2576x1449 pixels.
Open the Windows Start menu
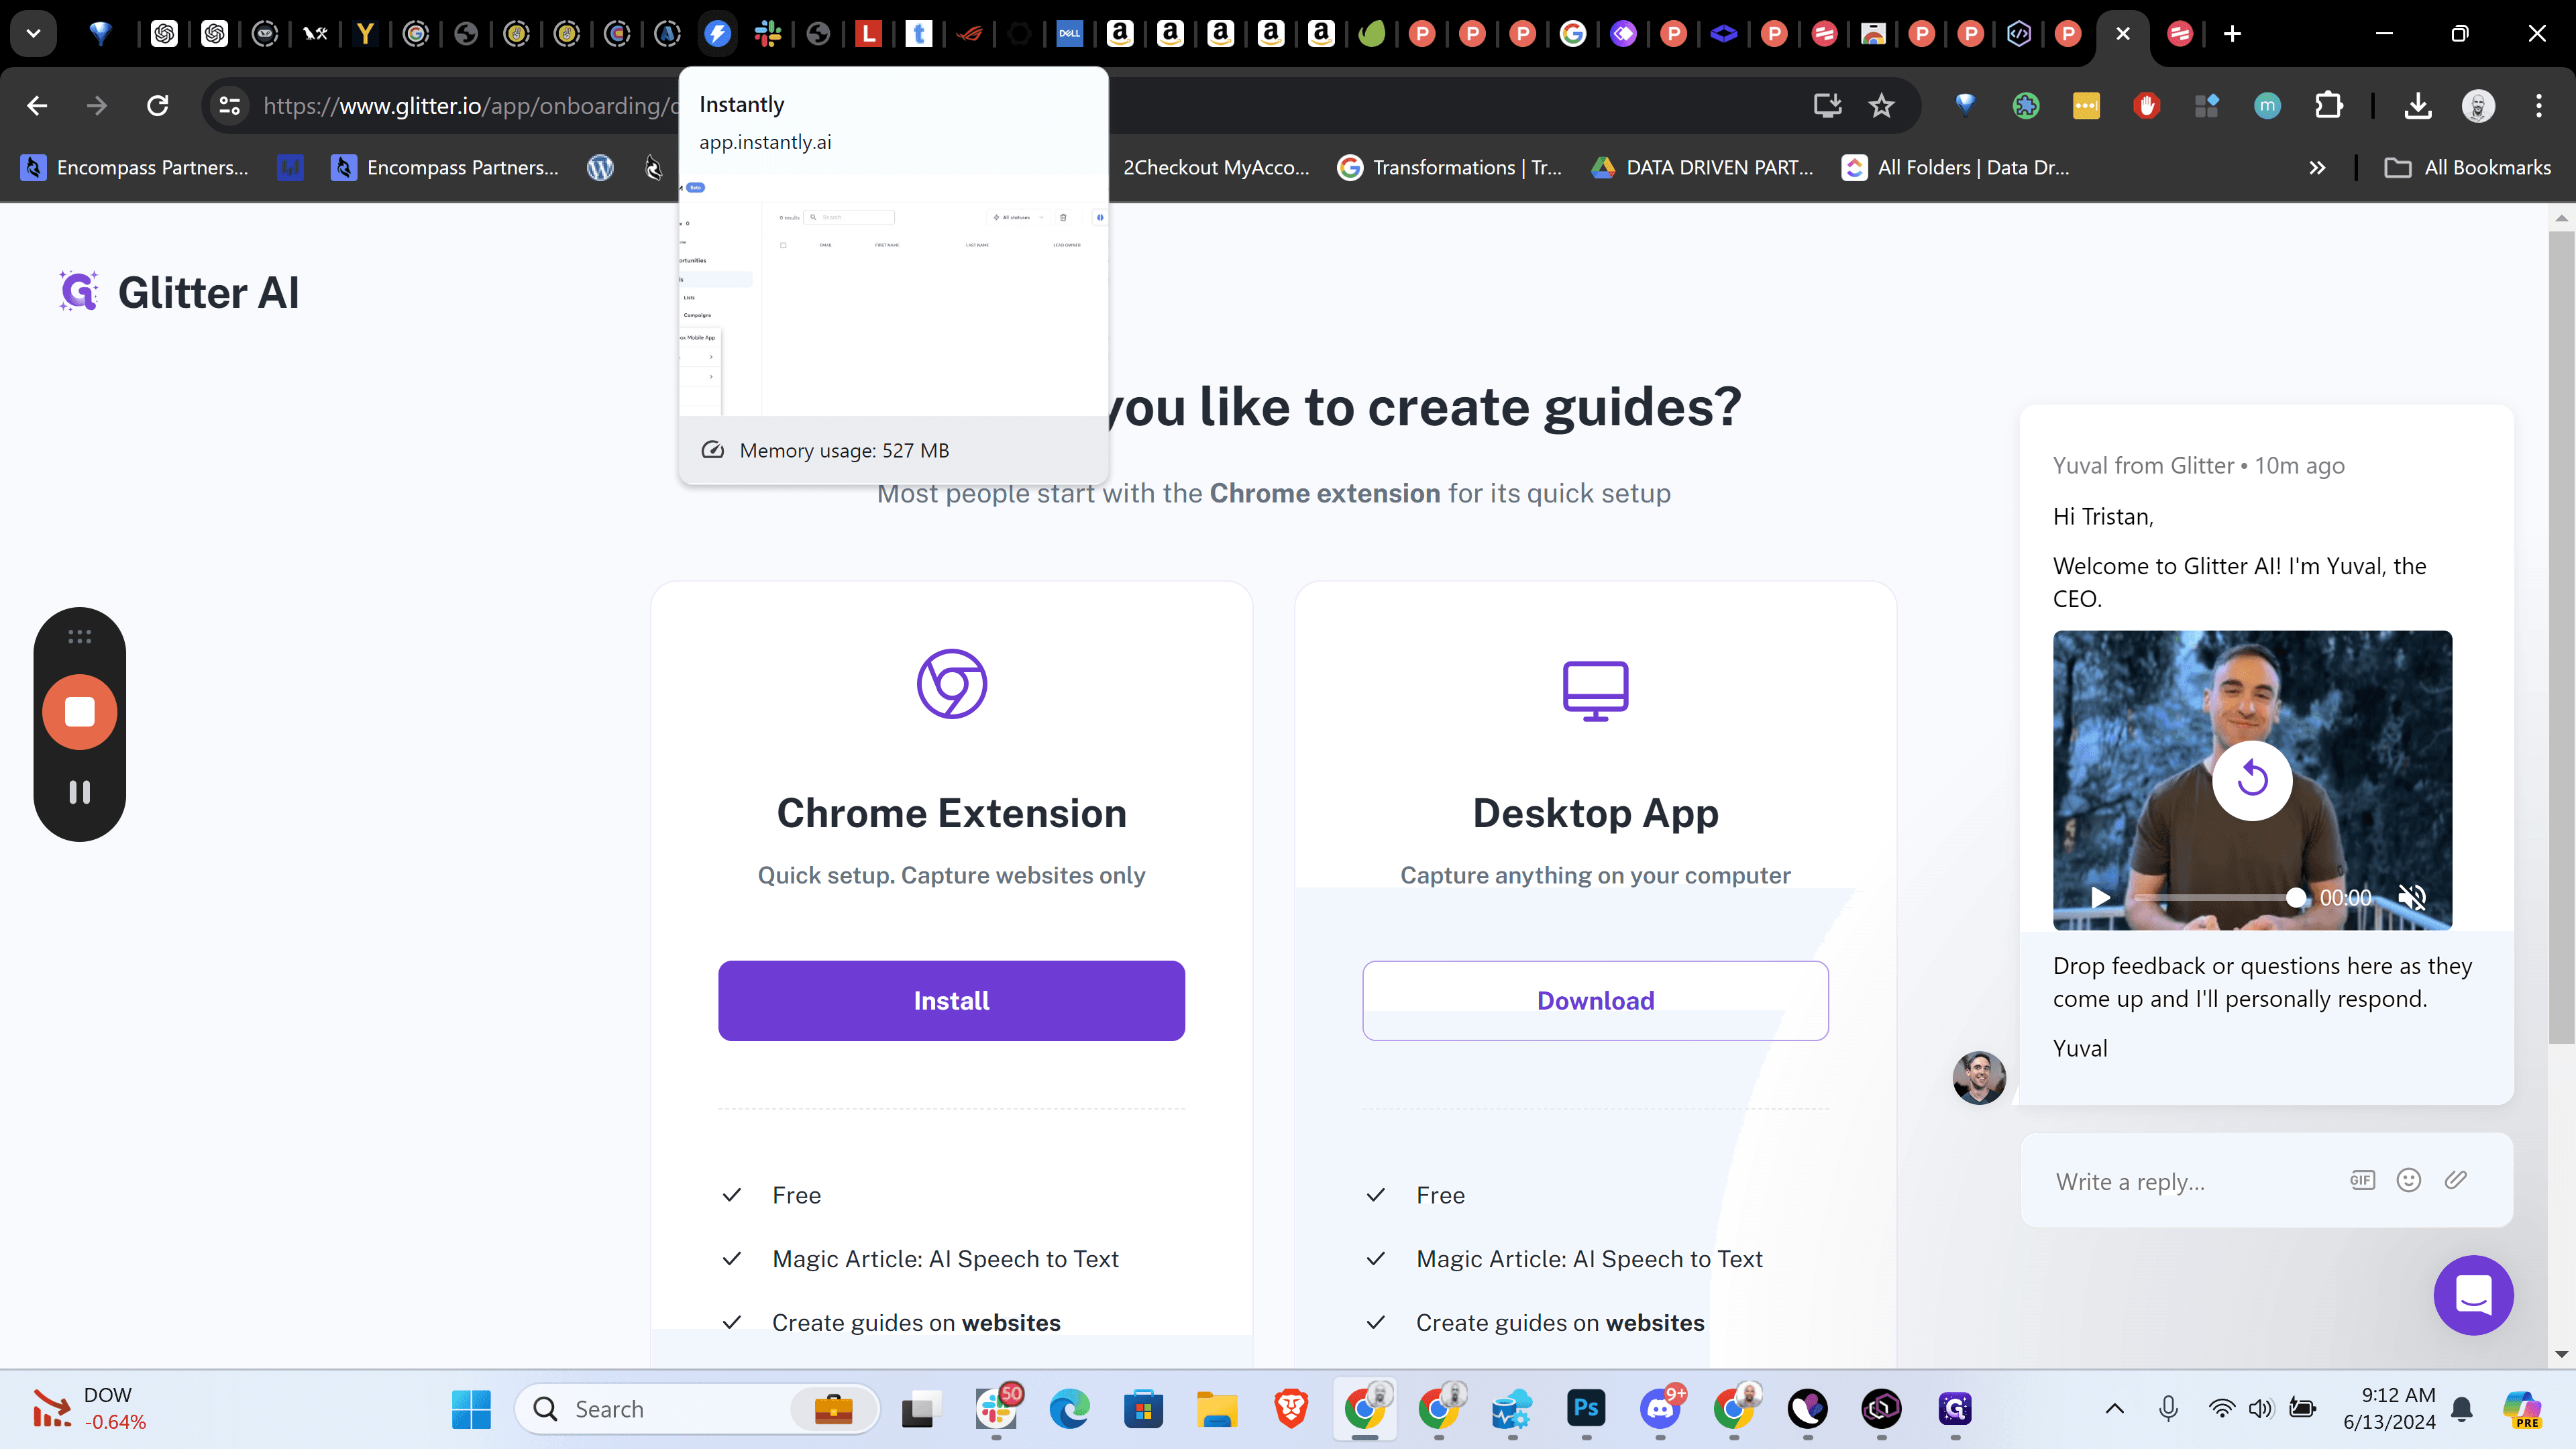[x=471, y=1409]
